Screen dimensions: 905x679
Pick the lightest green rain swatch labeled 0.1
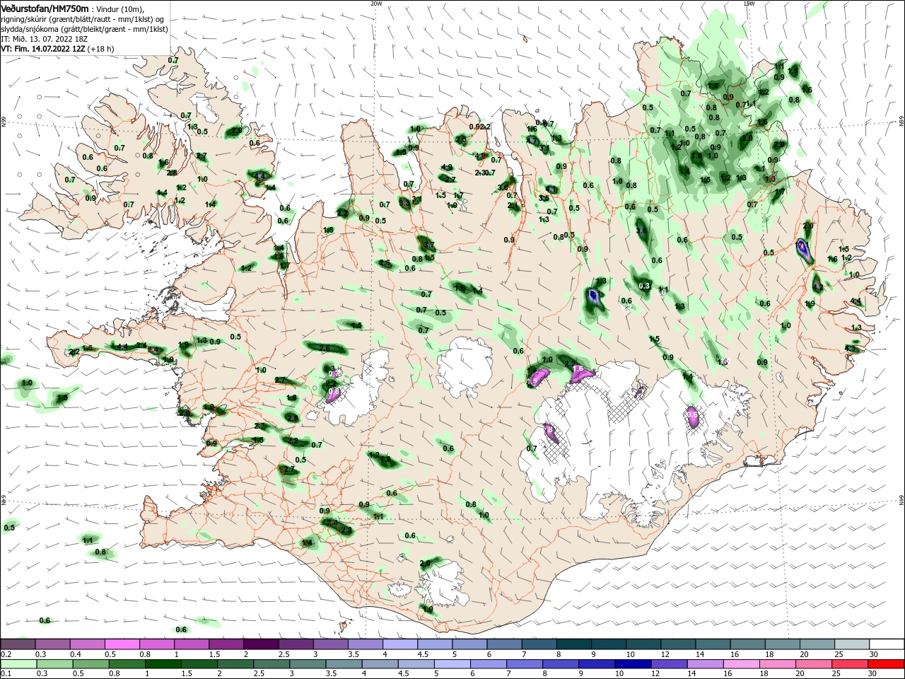tap(19, 664)
